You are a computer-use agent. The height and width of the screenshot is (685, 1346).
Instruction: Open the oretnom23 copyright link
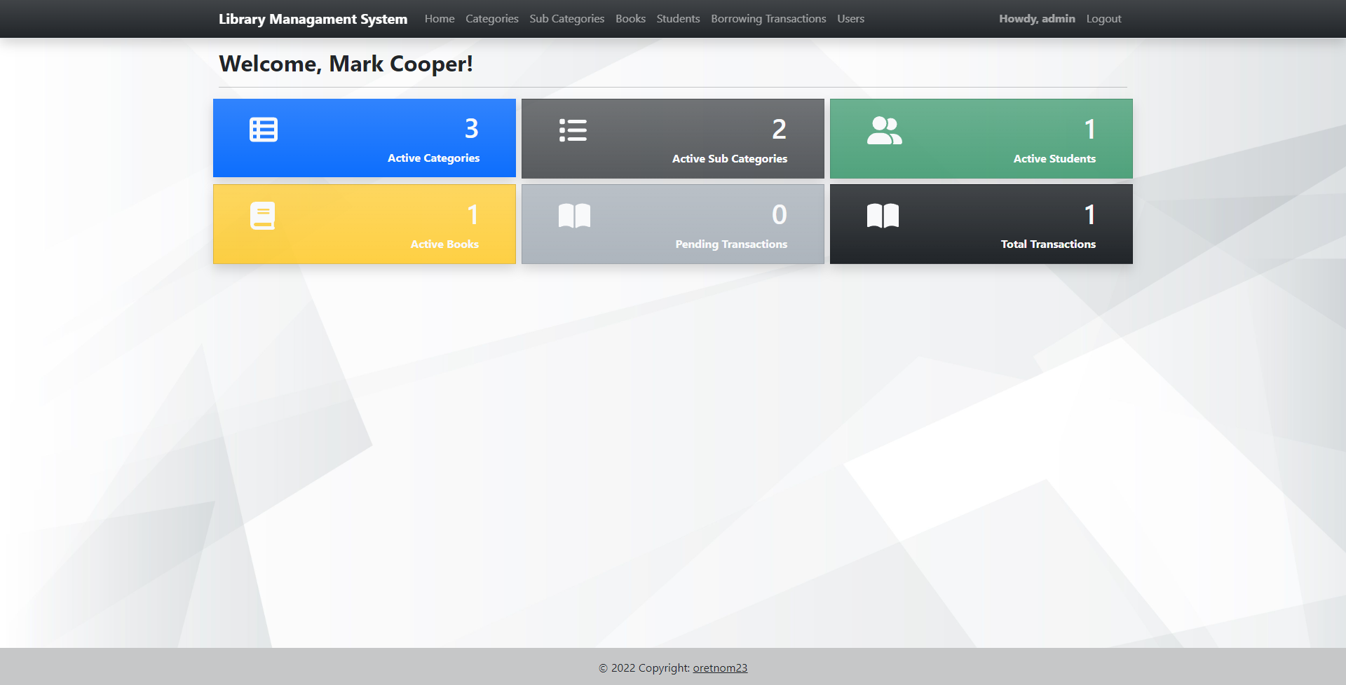720,667
